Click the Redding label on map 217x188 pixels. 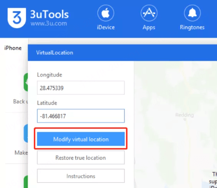pos(185,115)
